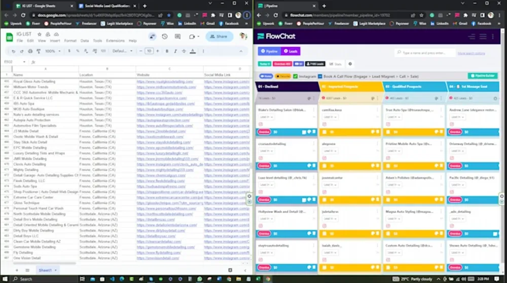Open Lead In dropdown on Andrew Lane card
This screenshot has width=507, height=283.
(x=457, y=117)
